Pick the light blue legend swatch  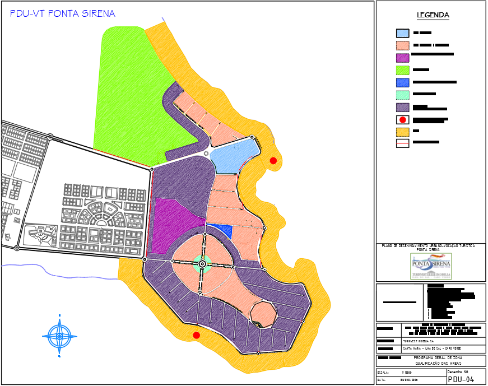[402, 33]
